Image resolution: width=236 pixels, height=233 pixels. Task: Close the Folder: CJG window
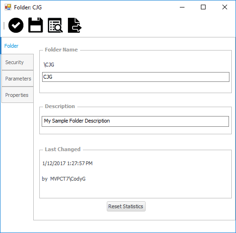(x=225, y=7)
